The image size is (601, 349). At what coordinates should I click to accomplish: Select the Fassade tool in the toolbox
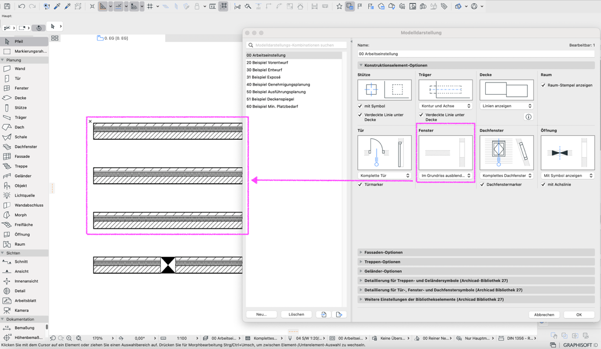[24, 156]
